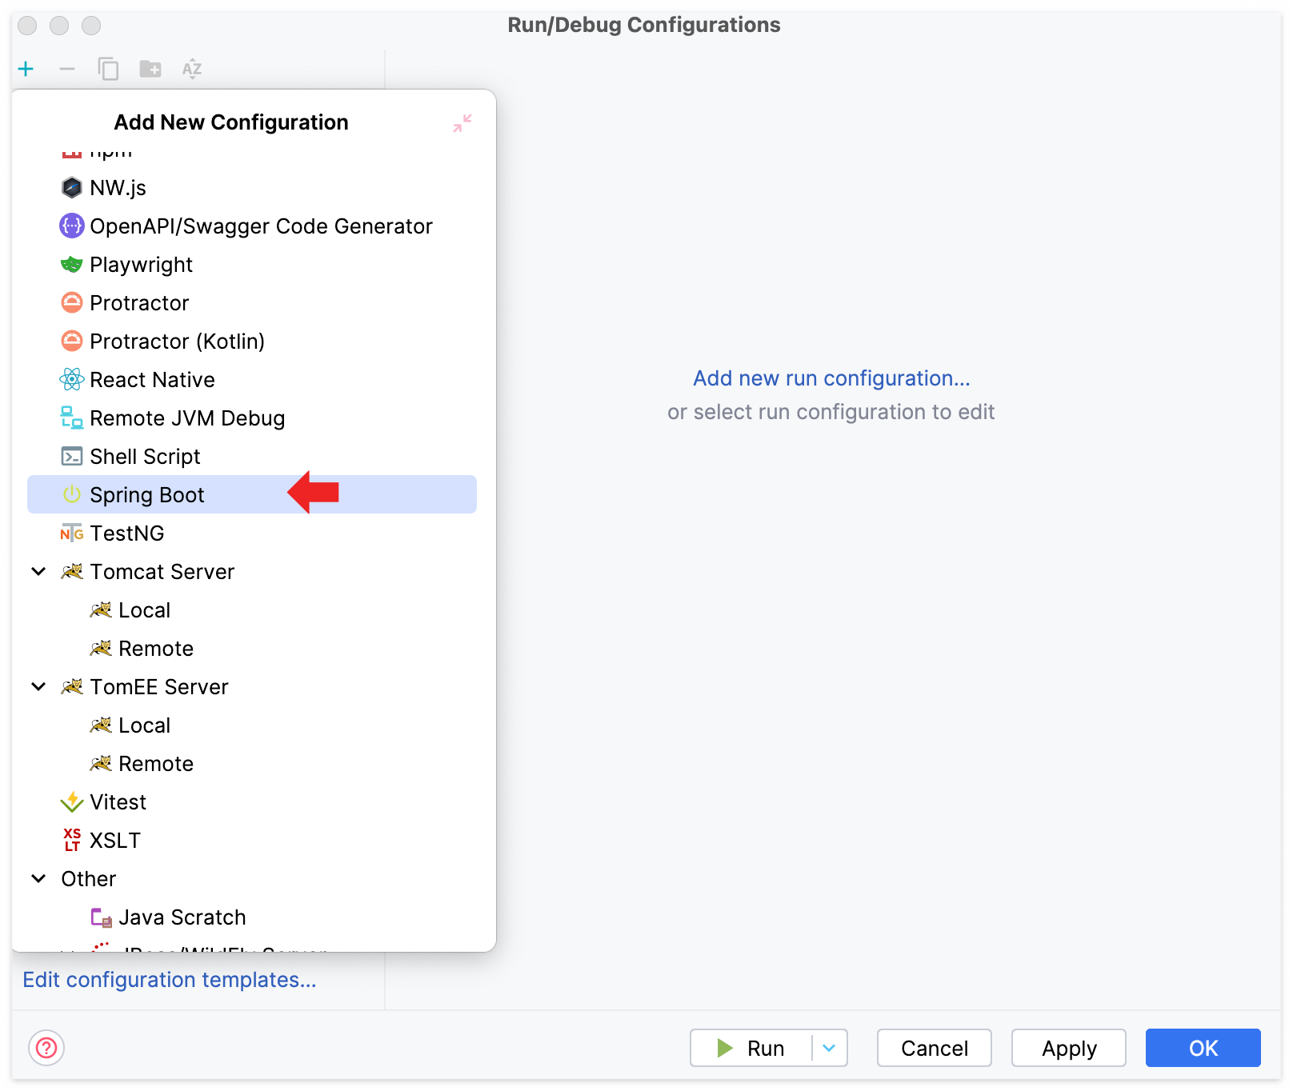The height and width of the screenshot is (1091, 1293).
Task: Open Edit configuration templates link
Action: [x=170, y=980]
